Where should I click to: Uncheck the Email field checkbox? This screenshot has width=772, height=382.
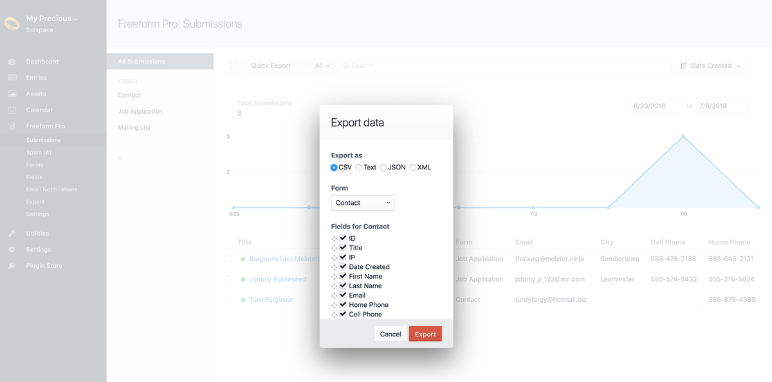(343, 295)
